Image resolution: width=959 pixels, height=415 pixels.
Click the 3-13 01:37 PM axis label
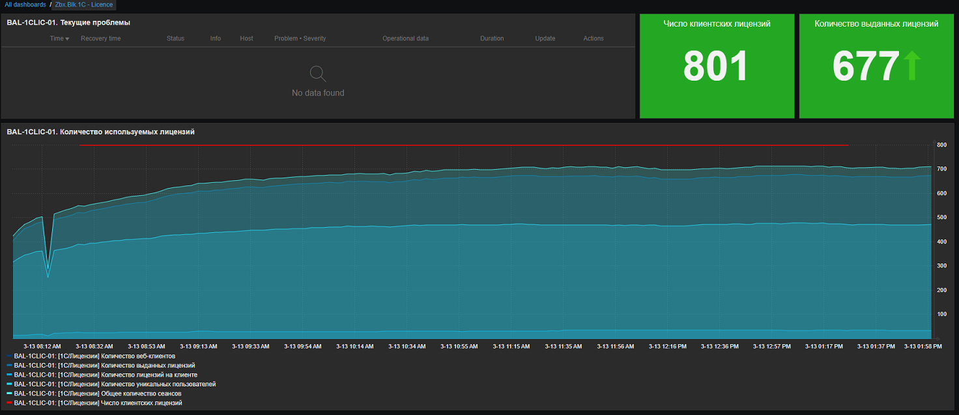(876, 347)
